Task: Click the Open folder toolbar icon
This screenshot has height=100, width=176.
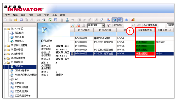Action: (x=16, y=20)
